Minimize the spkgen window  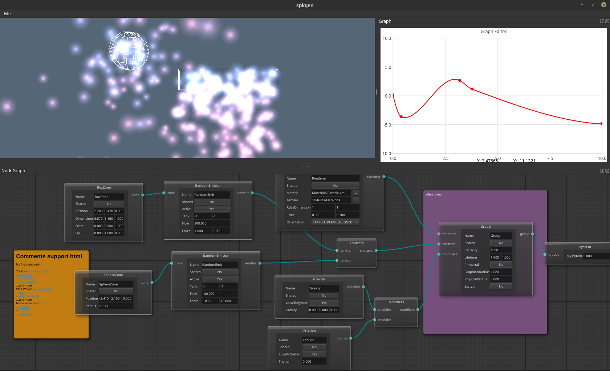click(x=582, y=5)
